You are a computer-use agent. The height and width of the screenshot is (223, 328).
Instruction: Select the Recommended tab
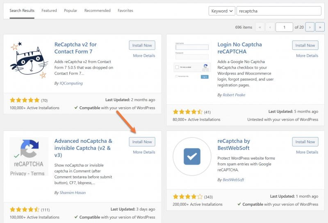click(x=98, y=11)
